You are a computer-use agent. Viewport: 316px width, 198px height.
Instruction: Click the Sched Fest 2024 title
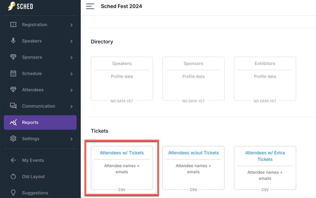[121, 6]
